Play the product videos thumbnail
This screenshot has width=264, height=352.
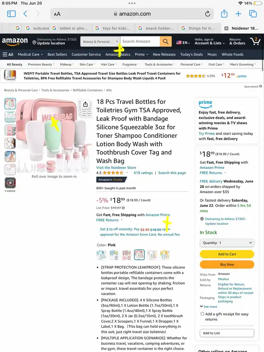pyautogui.click(x=10, y=183)
